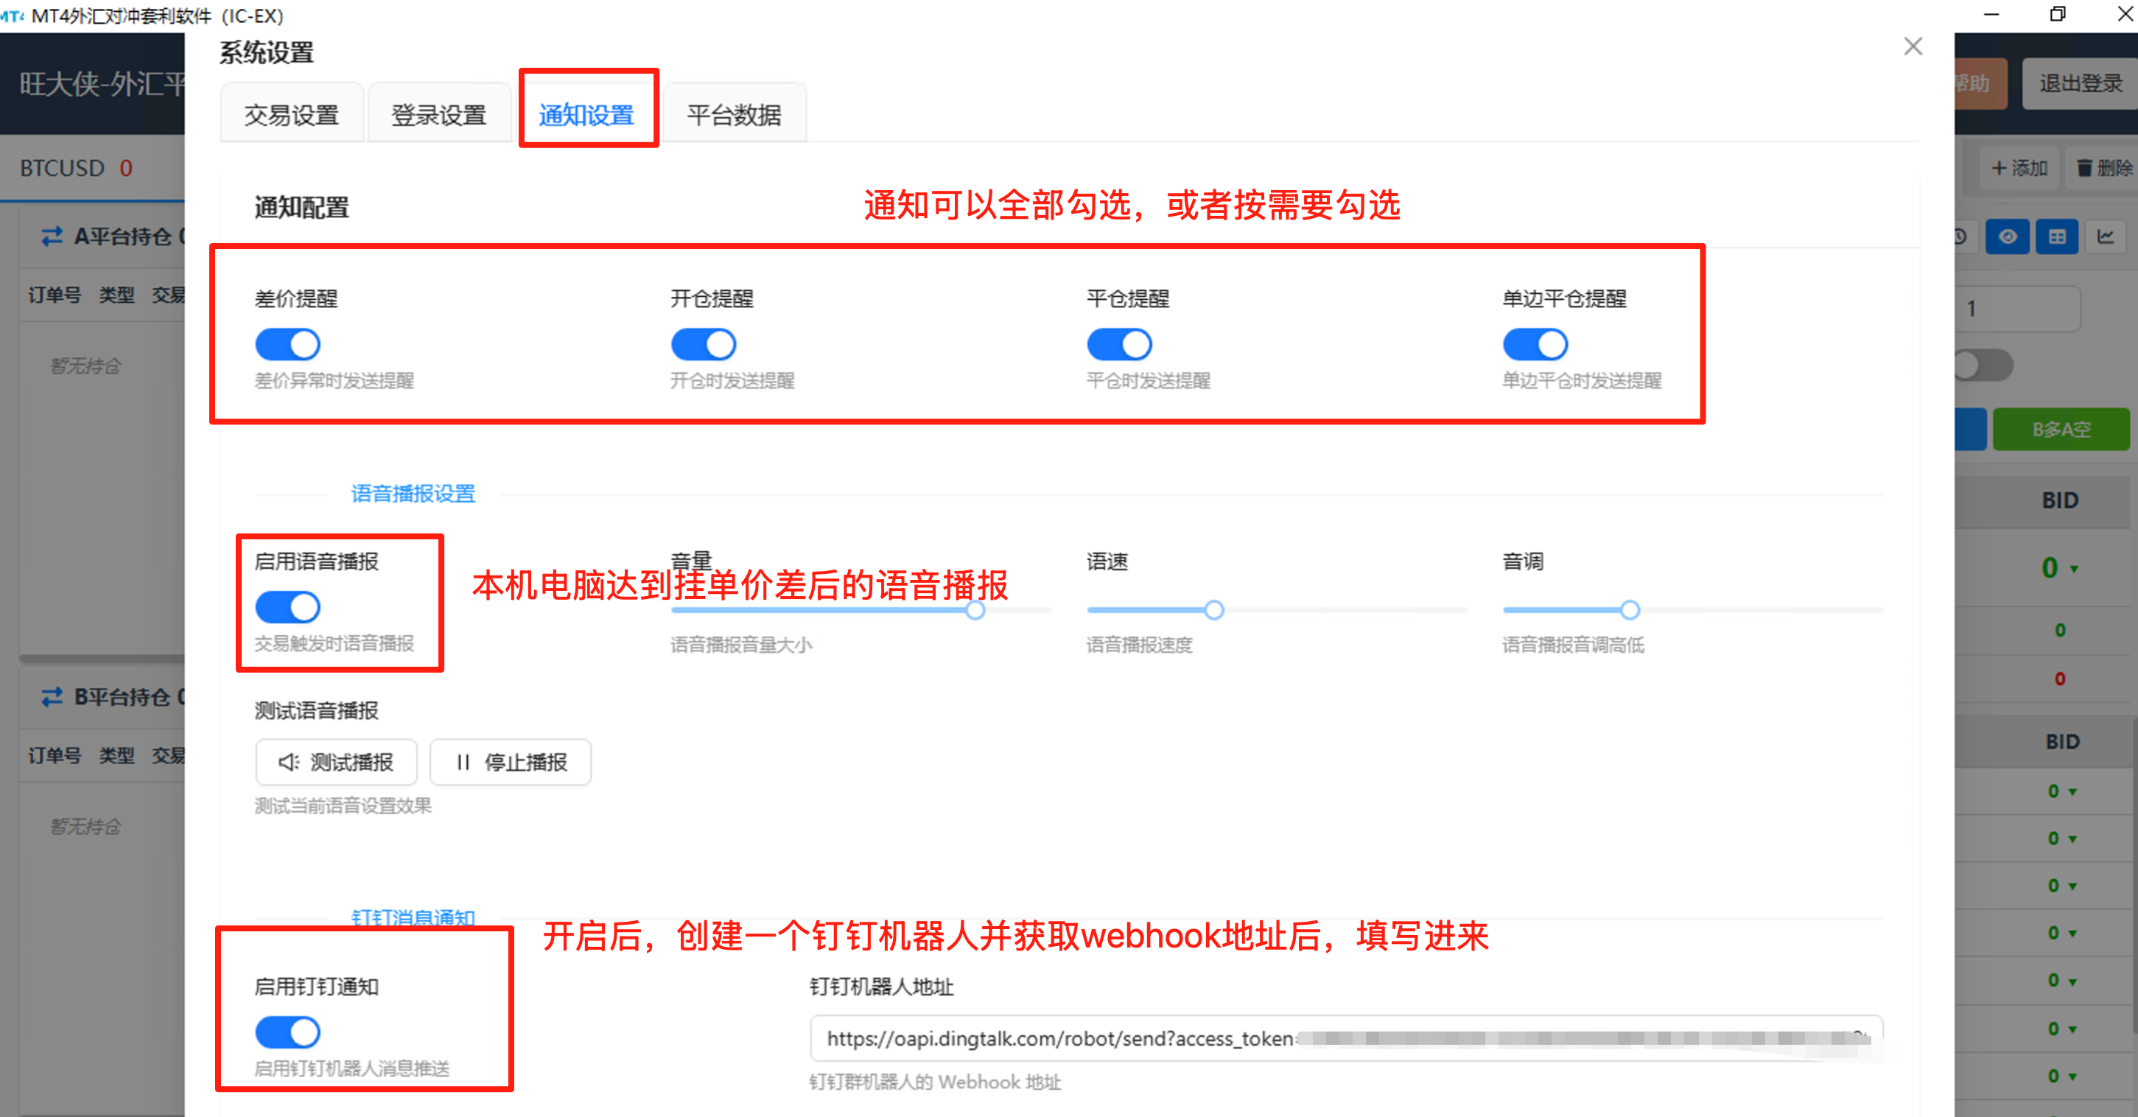2138x1117 pixels.
Task: Click the speaker 测试播报 button
Action: (336, 762)
